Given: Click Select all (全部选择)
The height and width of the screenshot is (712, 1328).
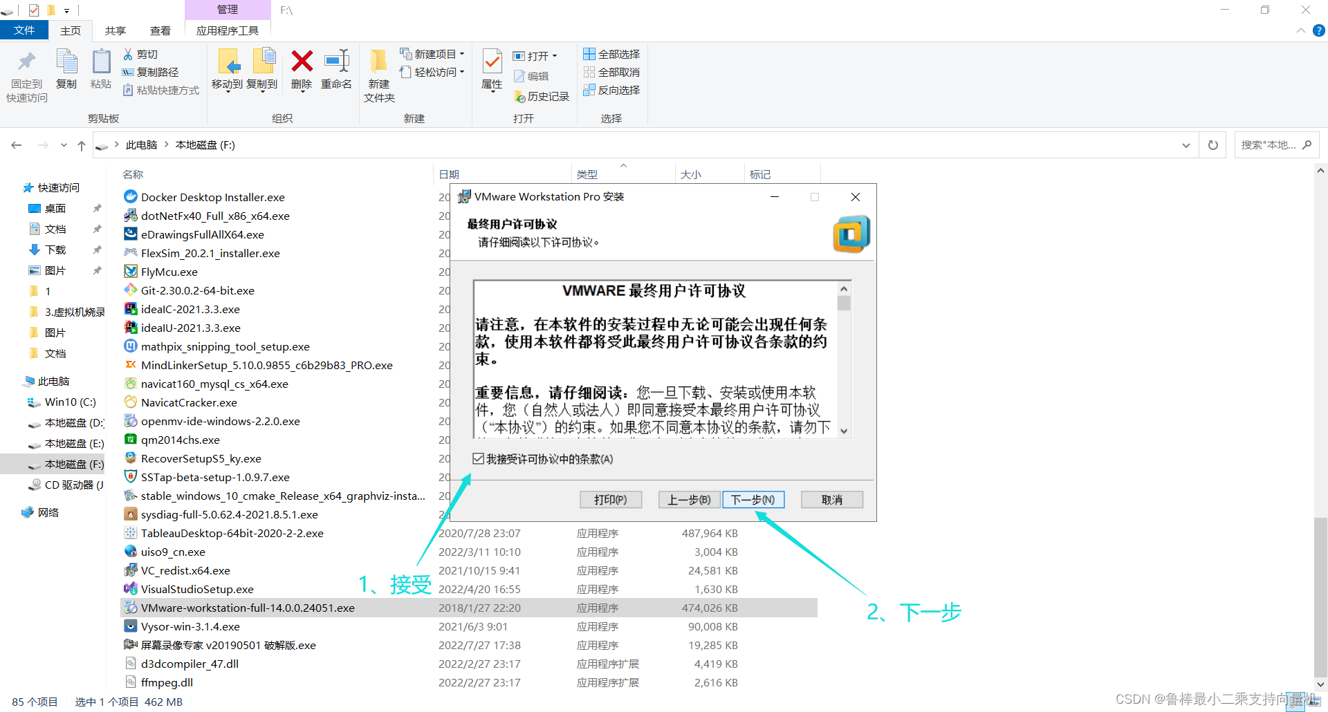Looking at the screenshot, I should tap(611, 54).
